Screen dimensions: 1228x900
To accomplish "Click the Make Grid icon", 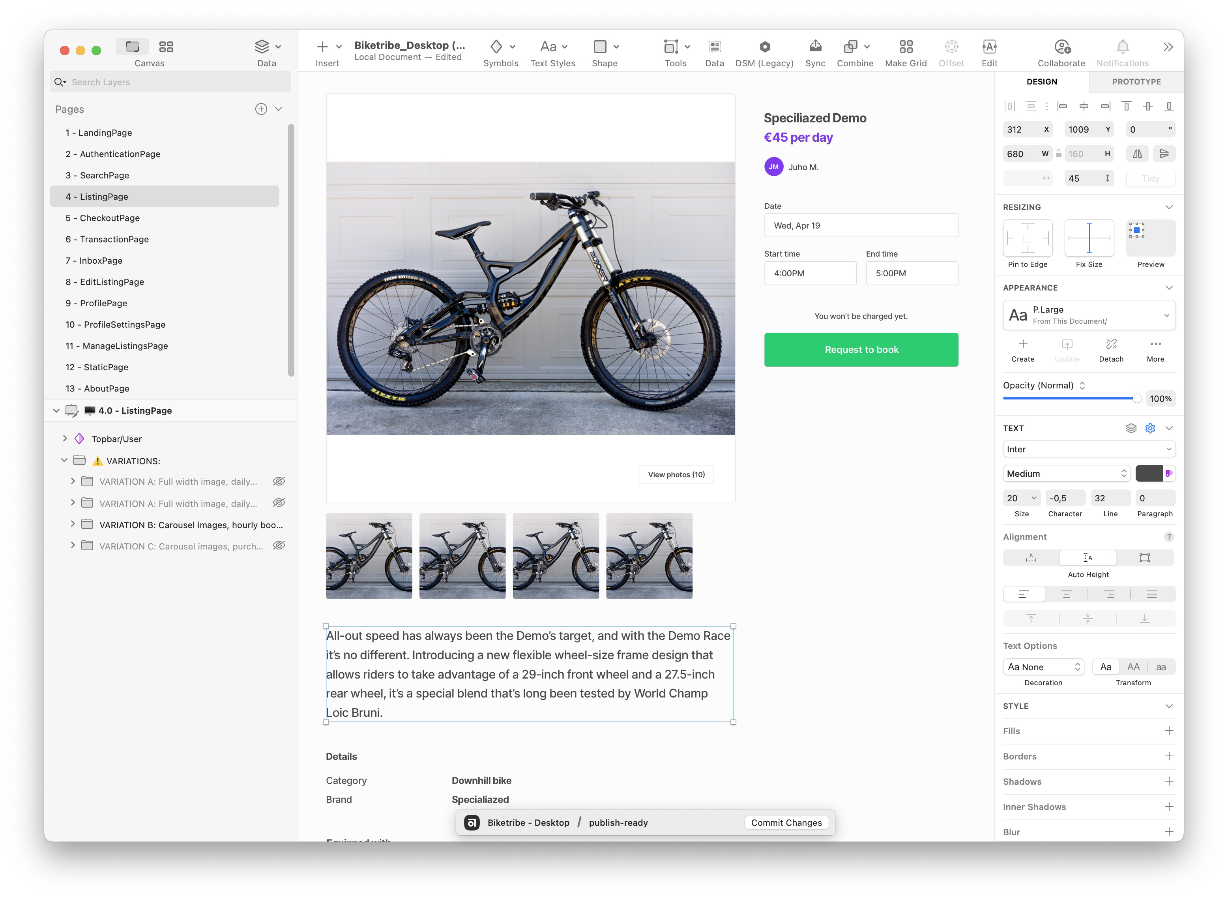I will (x=906, y=46).
